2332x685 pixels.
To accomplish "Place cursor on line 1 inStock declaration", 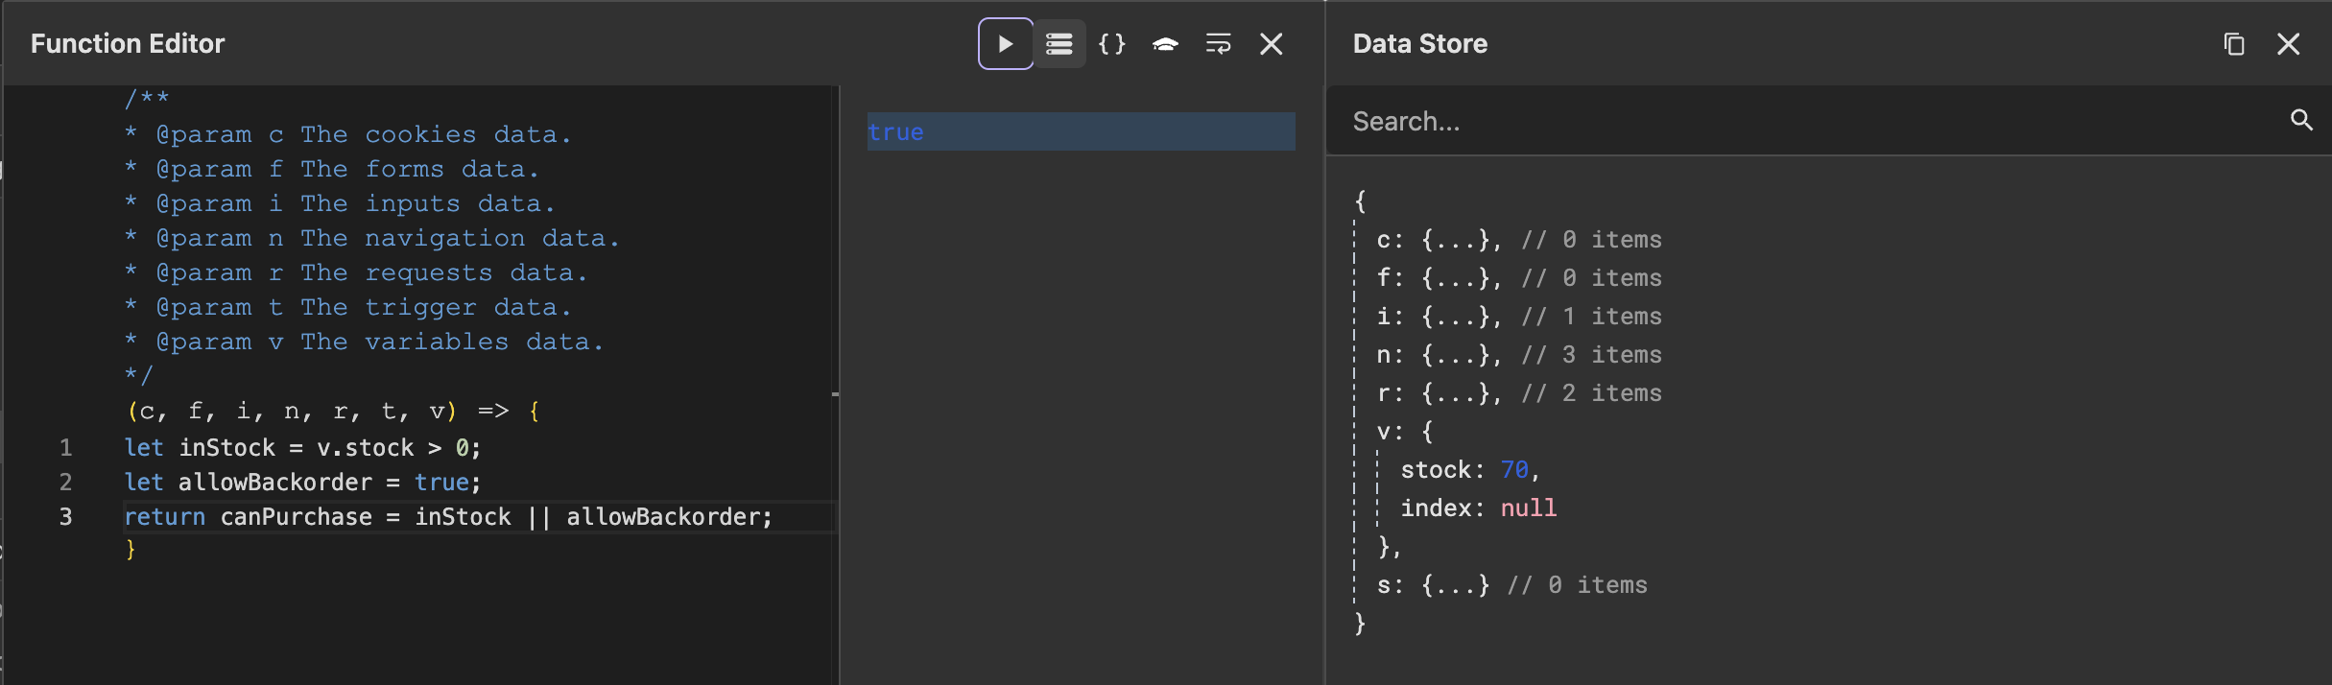I will 302,448.
